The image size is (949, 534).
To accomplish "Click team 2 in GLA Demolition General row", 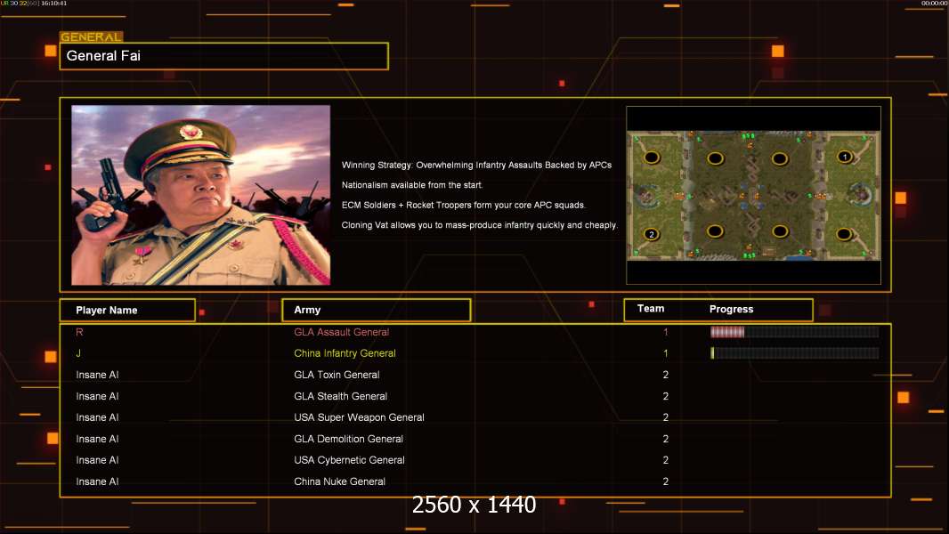I will click(x=666, y=439).
